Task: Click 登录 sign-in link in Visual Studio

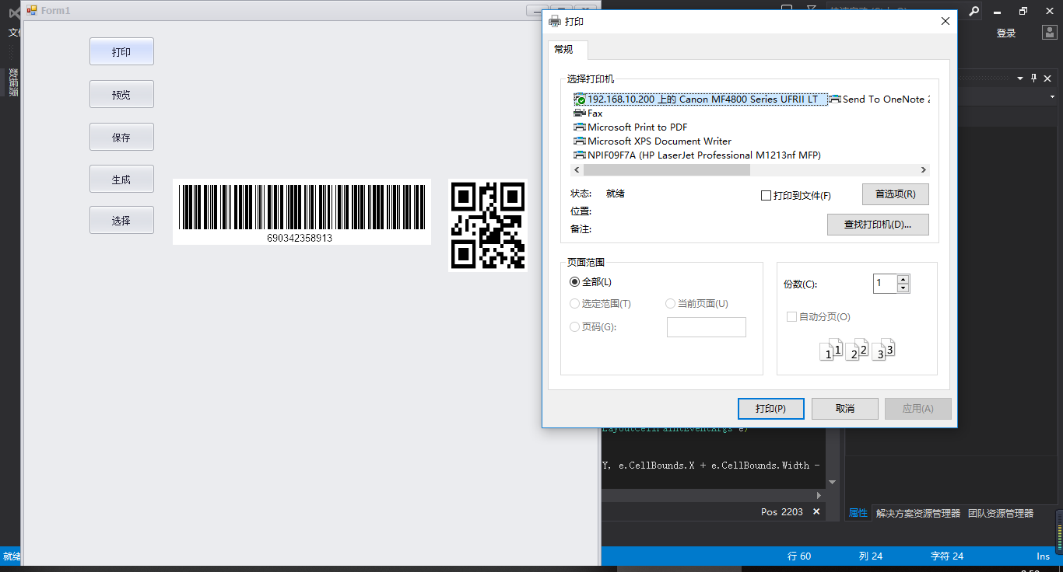Action: click(1006, 33)
